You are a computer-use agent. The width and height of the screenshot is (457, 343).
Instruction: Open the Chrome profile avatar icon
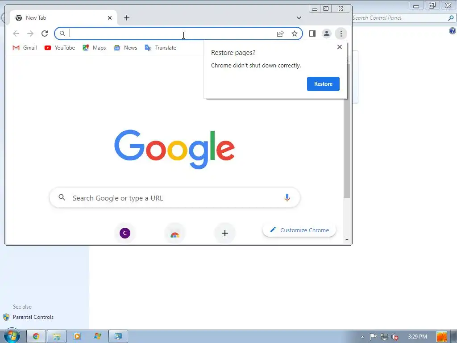click(327, 33)
